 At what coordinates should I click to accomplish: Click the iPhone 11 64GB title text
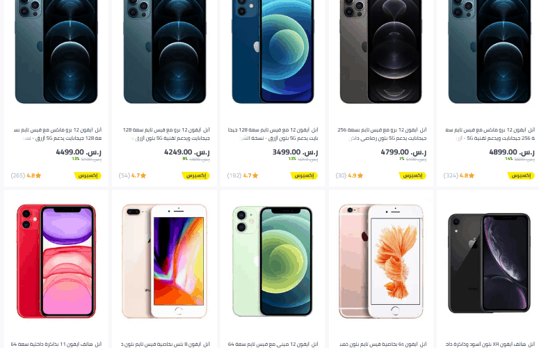click(x=56, y=345)
